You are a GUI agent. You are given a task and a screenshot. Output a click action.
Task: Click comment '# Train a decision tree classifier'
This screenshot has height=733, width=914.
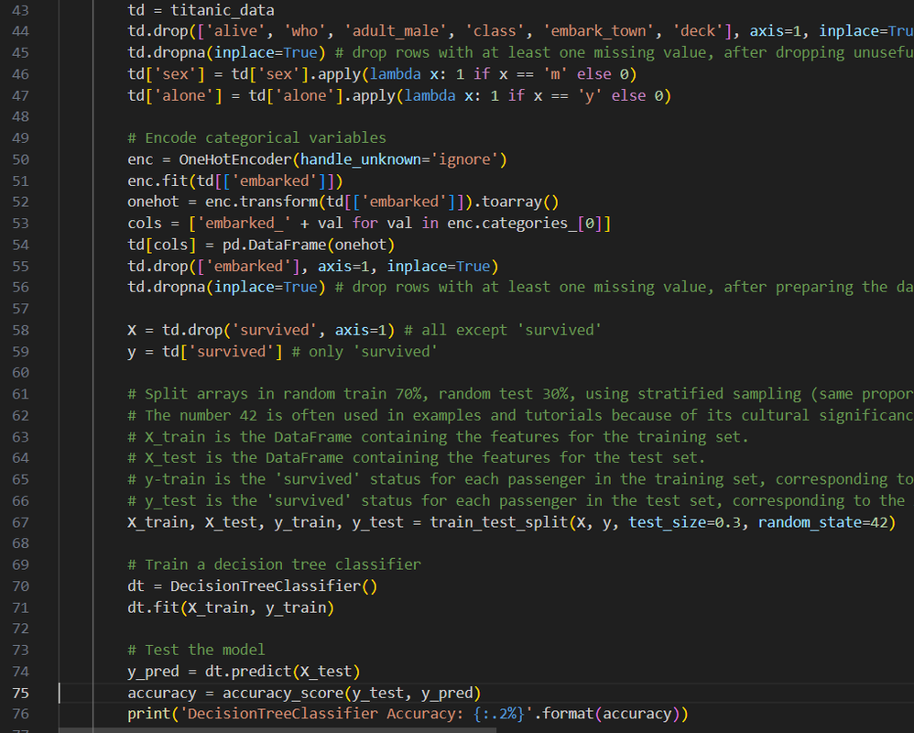[274, 564]
